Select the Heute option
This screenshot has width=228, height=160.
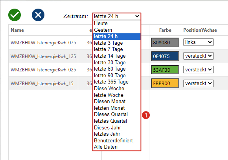pos(117,24)
